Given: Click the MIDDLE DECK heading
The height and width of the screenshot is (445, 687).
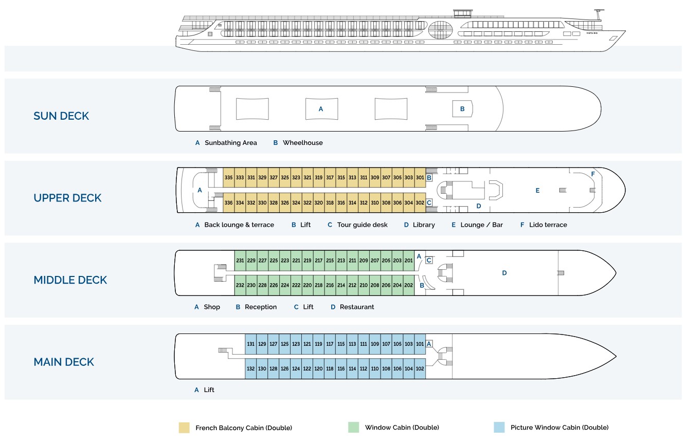Looking at the screenshot, I should (70, 280).
